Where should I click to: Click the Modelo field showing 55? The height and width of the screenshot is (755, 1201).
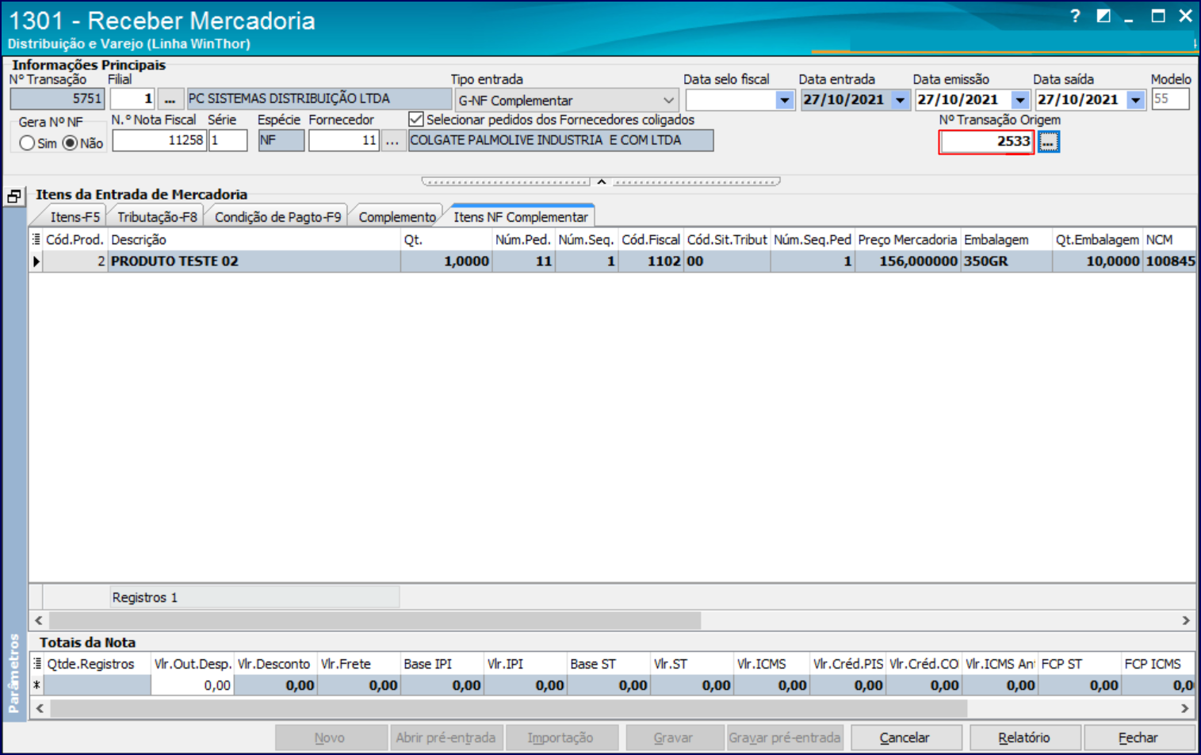click(1170, 99)
